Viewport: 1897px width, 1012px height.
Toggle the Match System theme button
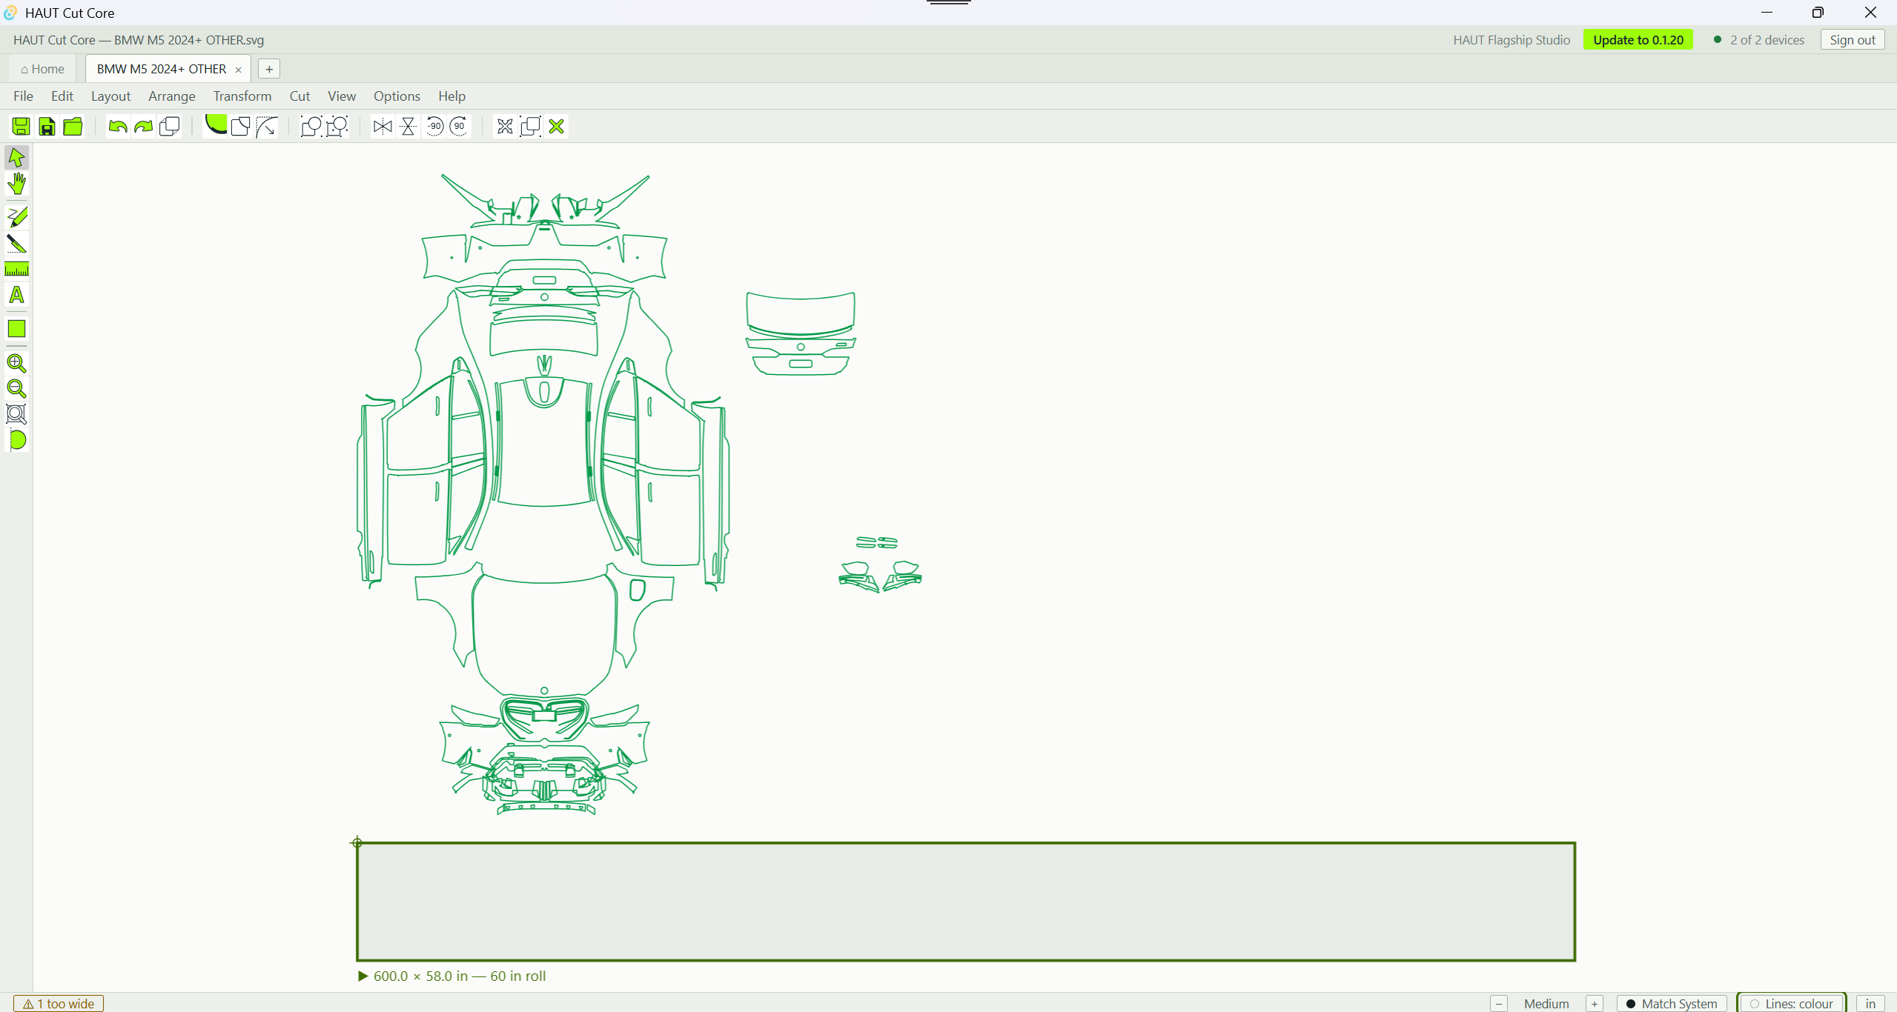click(1672, 1004)
